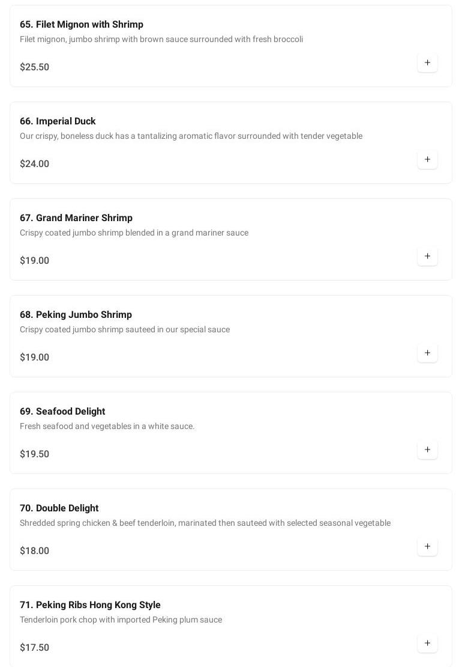Add Peking Ribs Hong Kong Style item
The height and width of the screenshot is (667, 462).
(x=427, y=643)
